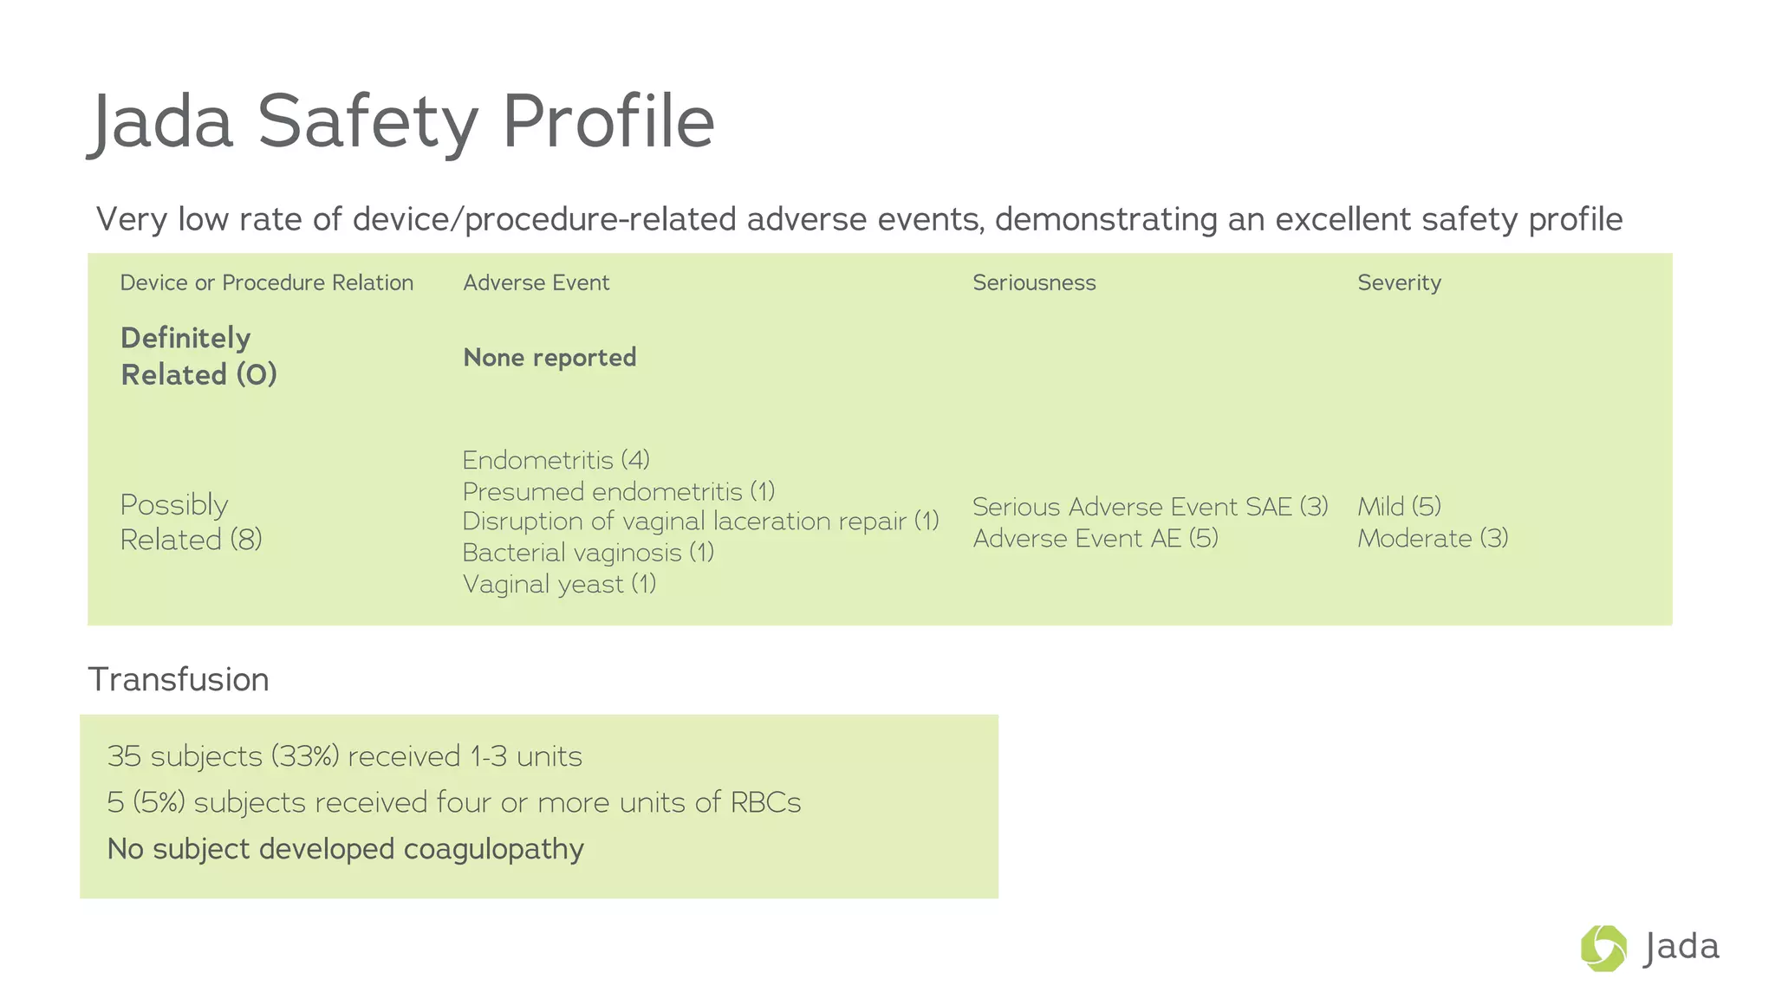The height and width of the screenshot is (998, 1775).
Task: Click the Adverse Event column header
Action: pos(536,282)
